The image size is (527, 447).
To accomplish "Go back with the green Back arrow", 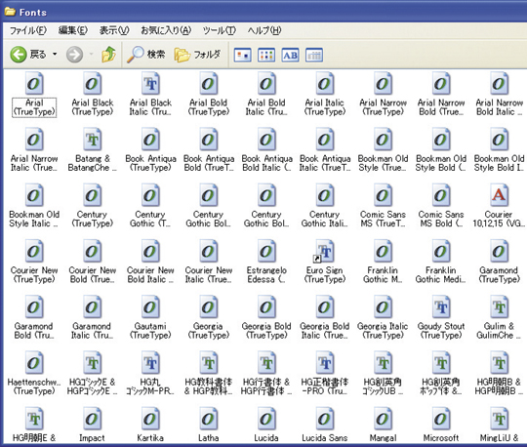I will point(19,55).
